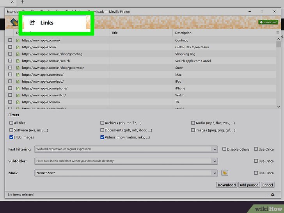This screenshot has width=284, height=213.
Task: Click the Download button
Action: [226, 185]
